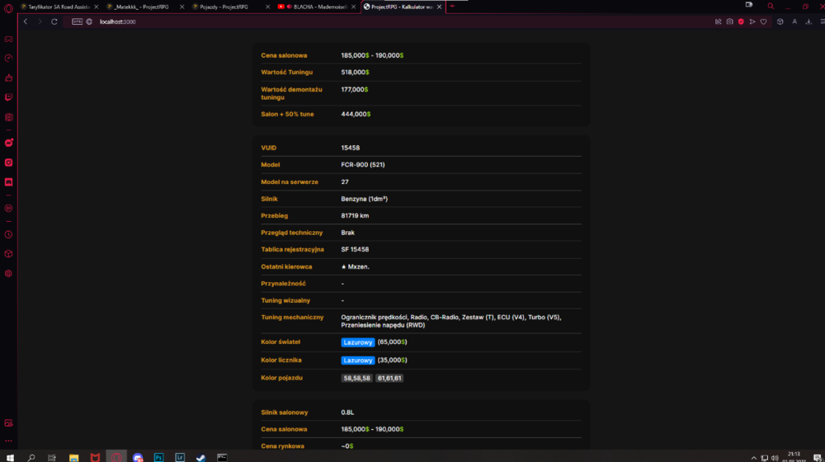This screenshot has width=825, height=462.
Task: Open the Discord icon in sidebar
Action: (8, 182)
